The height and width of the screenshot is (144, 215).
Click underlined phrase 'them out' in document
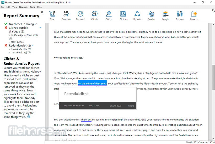coord(86,120)
